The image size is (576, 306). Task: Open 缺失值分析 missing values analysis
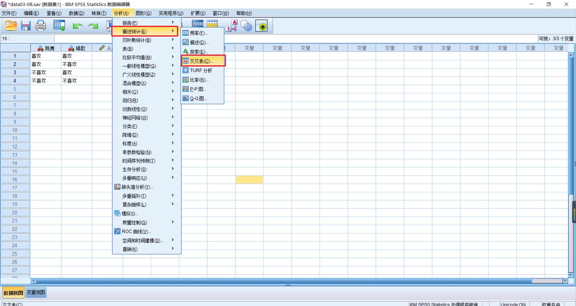tap(147, 187)
